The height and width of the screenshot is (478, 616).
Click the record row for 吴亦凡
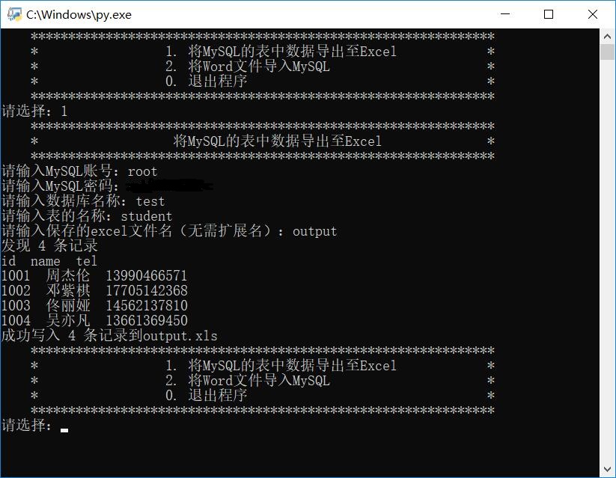coord(97,320)
